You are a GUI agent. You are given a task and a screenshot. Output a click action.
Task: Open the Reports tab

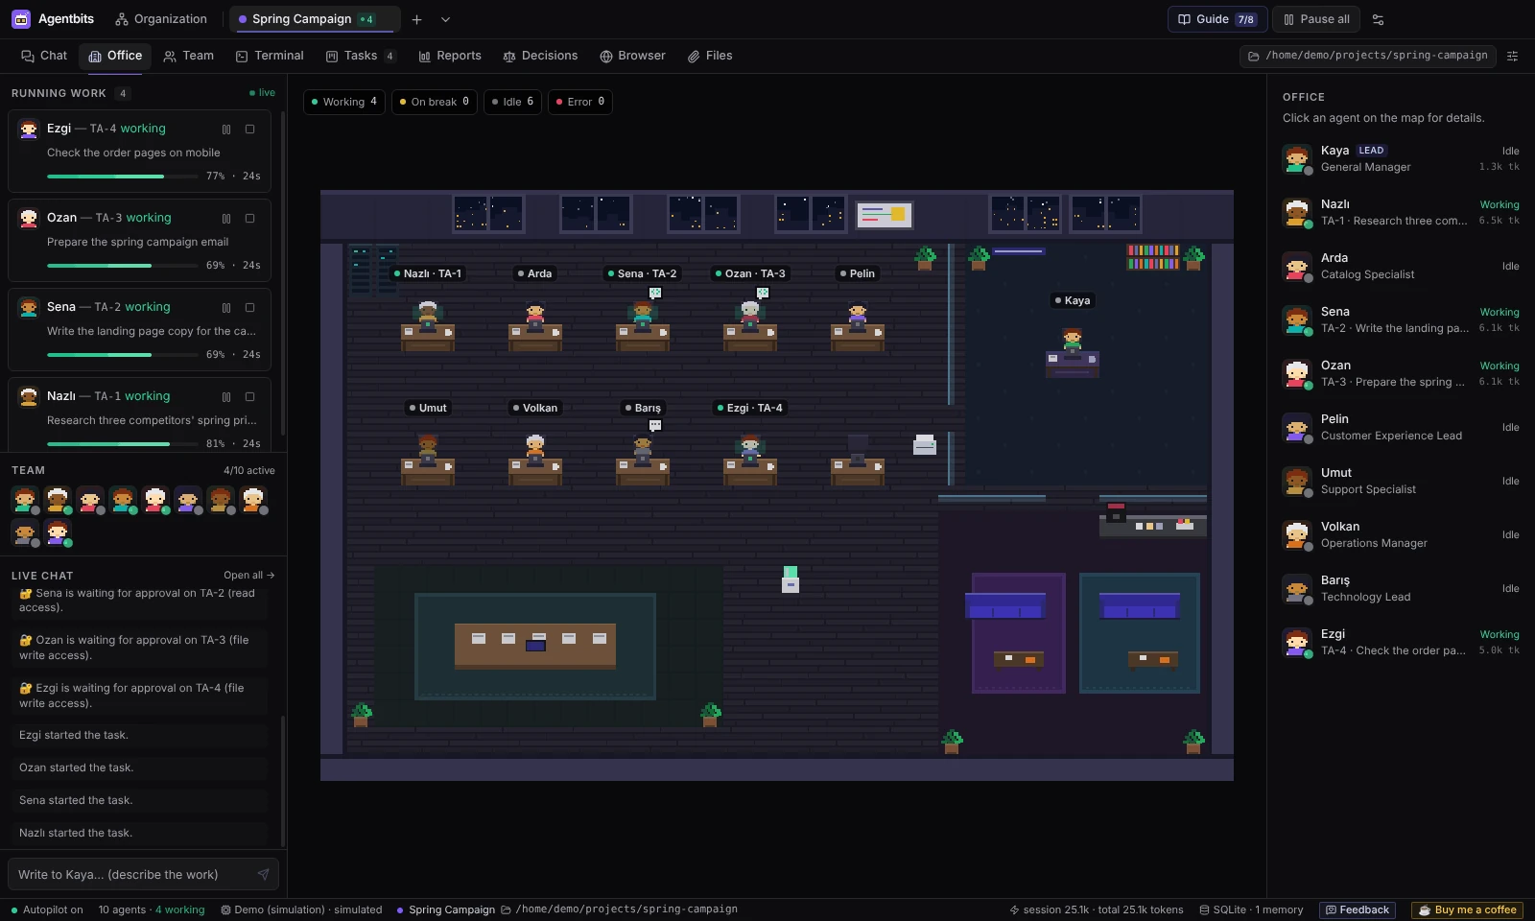(x=450, y=56)
